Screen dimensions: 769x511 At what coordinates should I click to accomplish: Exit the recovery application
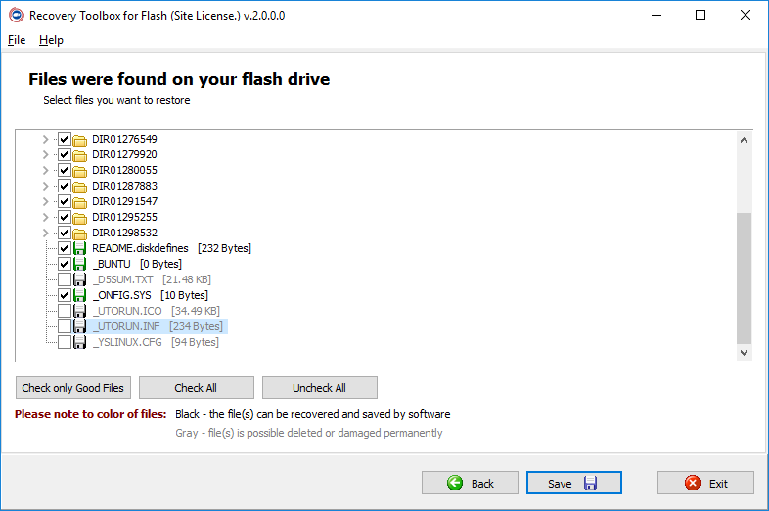[705, 483]
